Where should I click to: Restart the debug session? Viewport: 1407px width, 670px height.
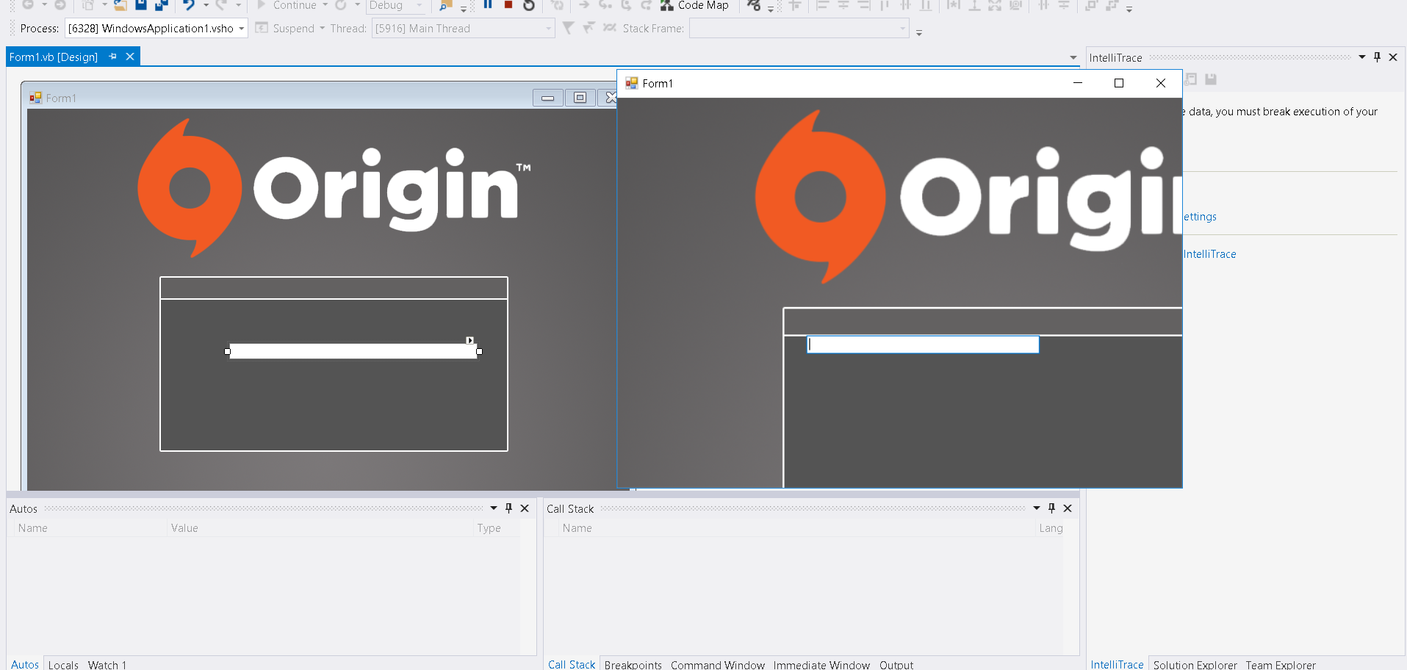point(529,5)
